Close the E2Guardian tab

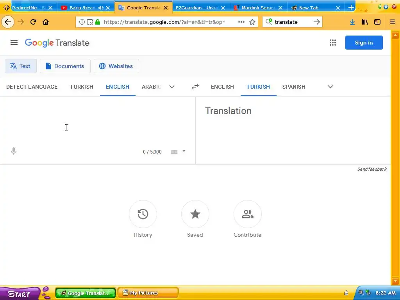coord(223,8)
